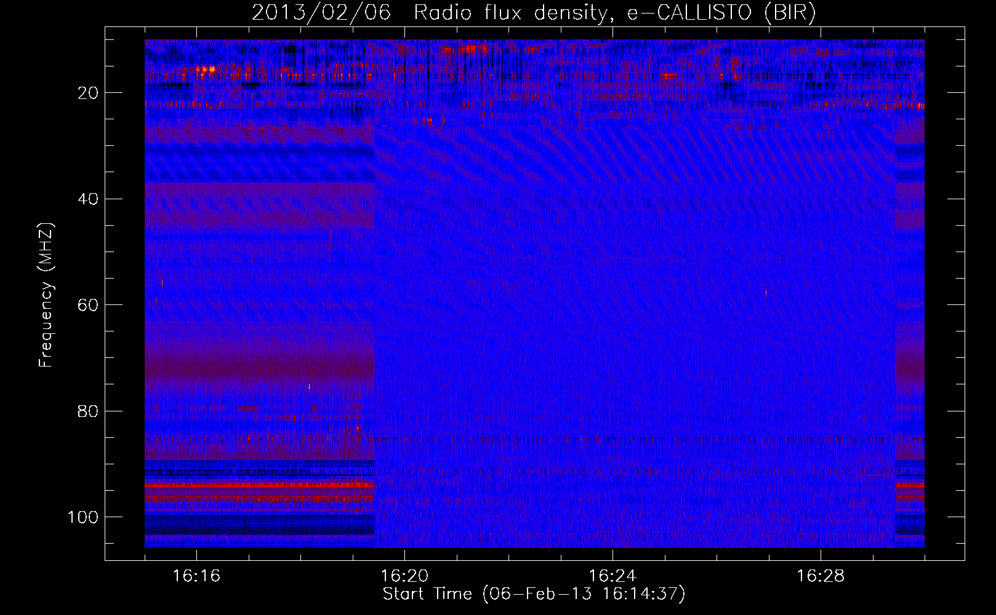Click the 'Frequency (MHZ)' axis label
This screenshot has width=996, height=615.
point(46,295)
